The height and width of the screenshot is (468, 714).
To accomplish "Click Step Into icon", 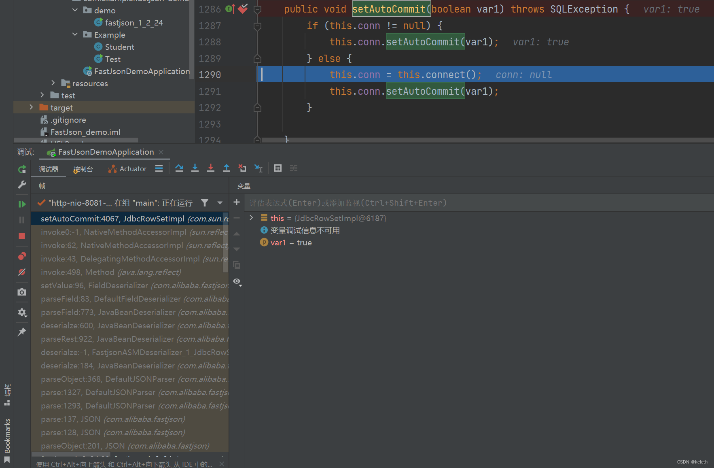I will [195, 168].
